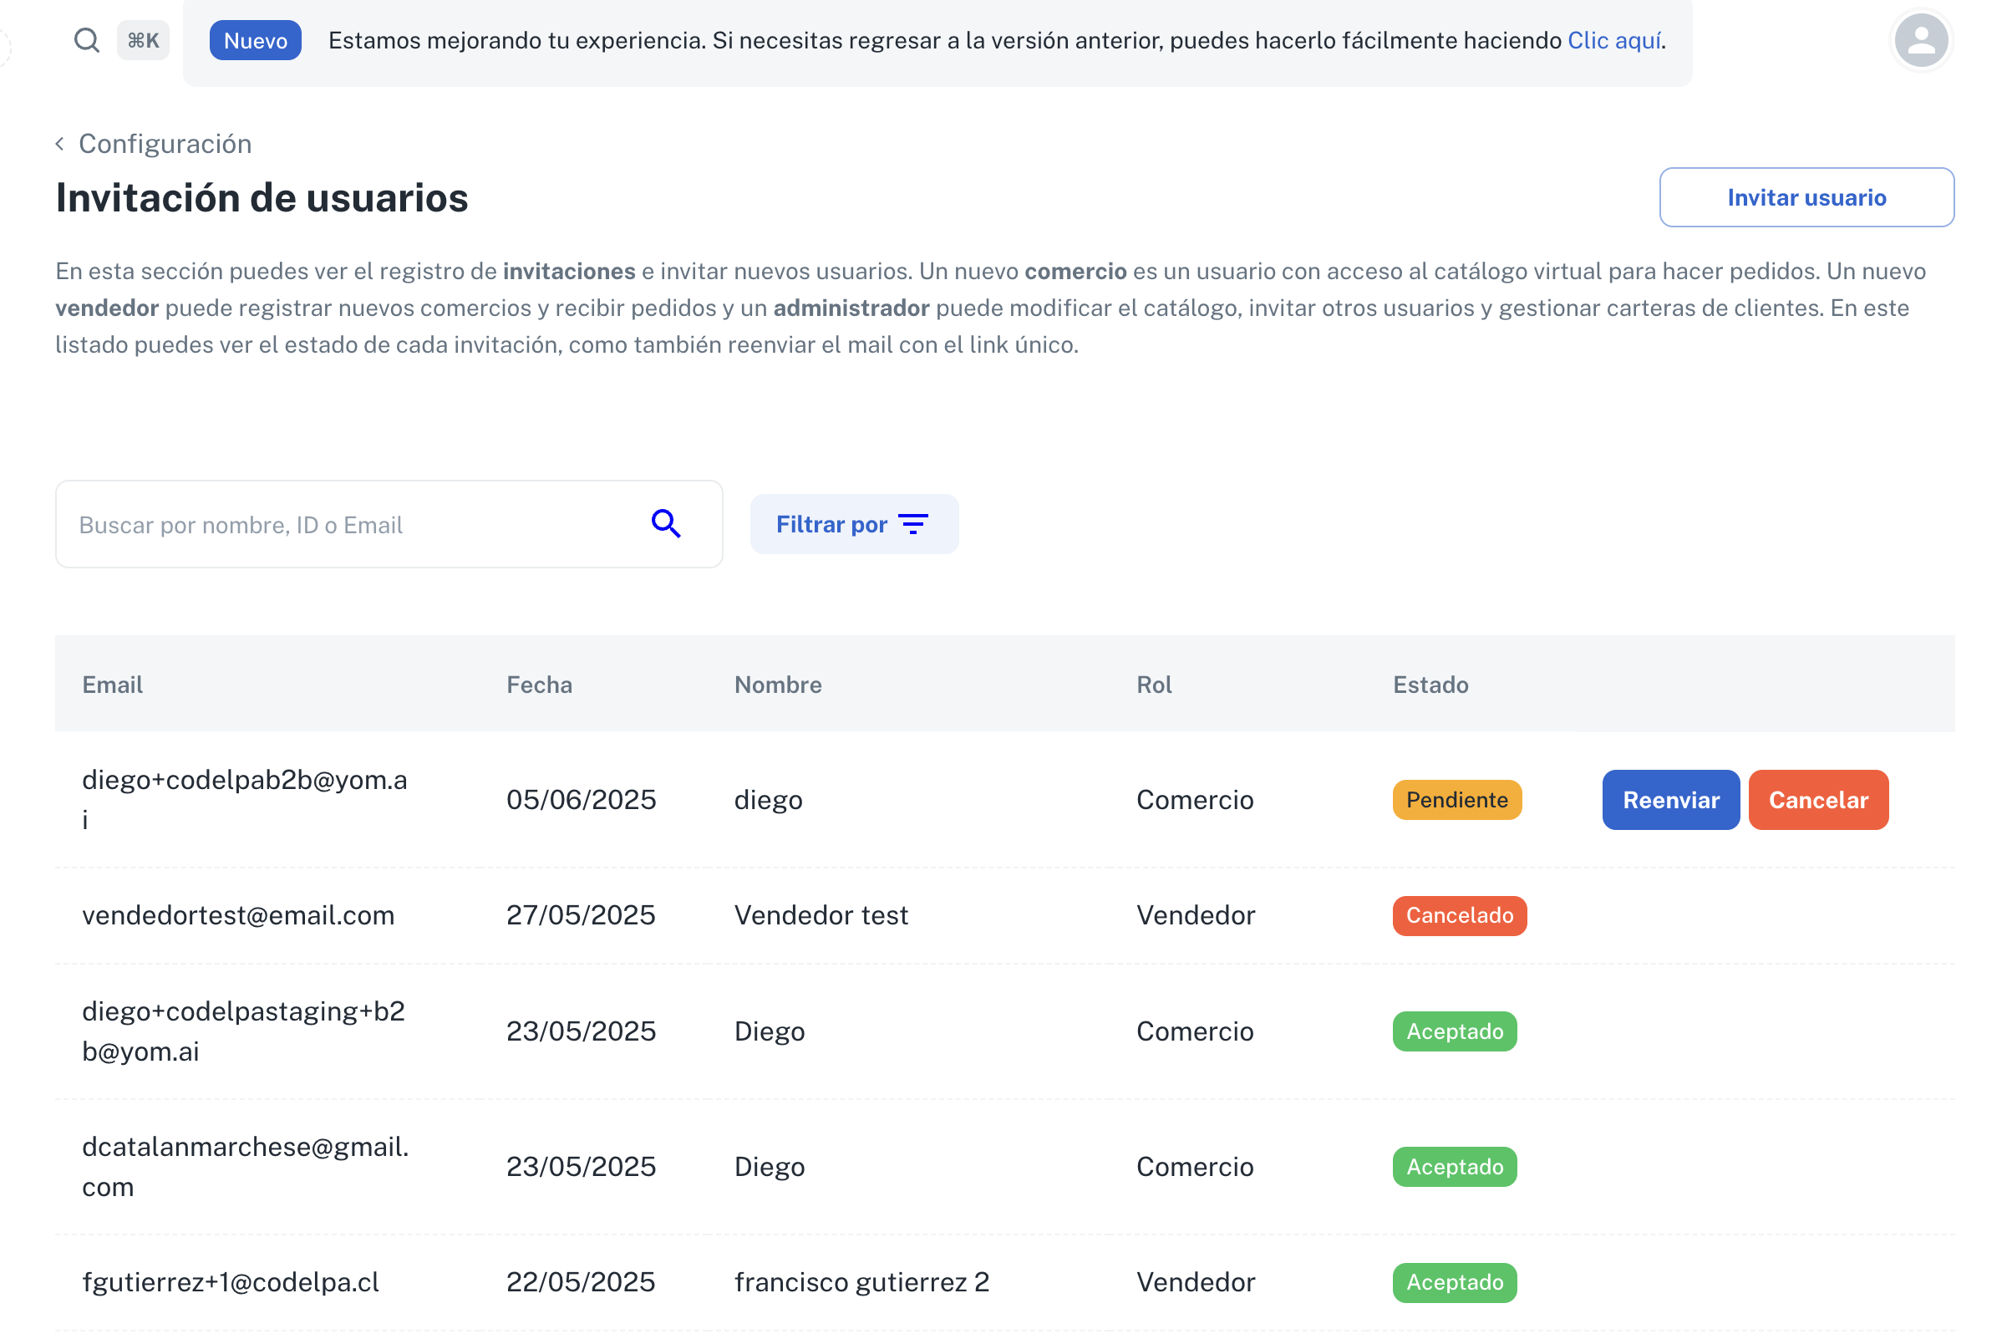Open the user profile avatar menu

[x=1920, y=40]
